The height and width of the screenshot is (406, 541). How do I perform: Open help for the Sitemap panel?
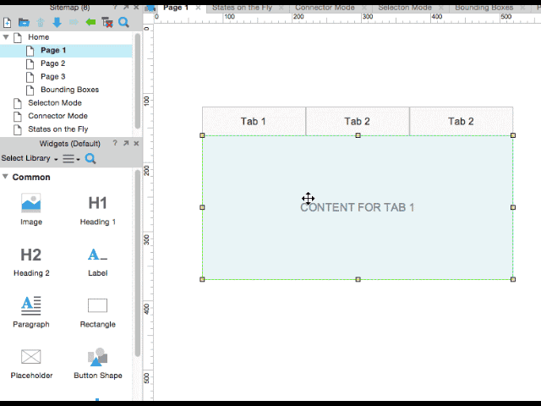[x=115, y=8]
